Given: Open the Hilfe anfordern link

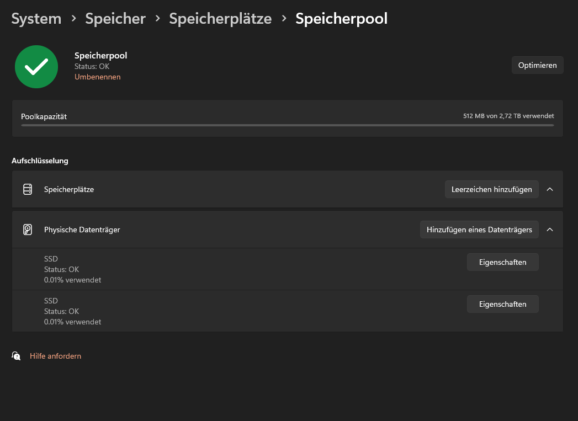Looking at the screenshot, I should [x=55, y=356].
